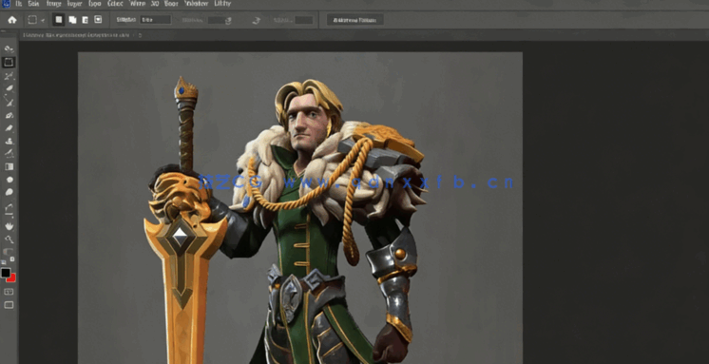The width and height of the screenshot is (709, 364).
Task: Click the Select and Mask button
Action: [354, 20]
